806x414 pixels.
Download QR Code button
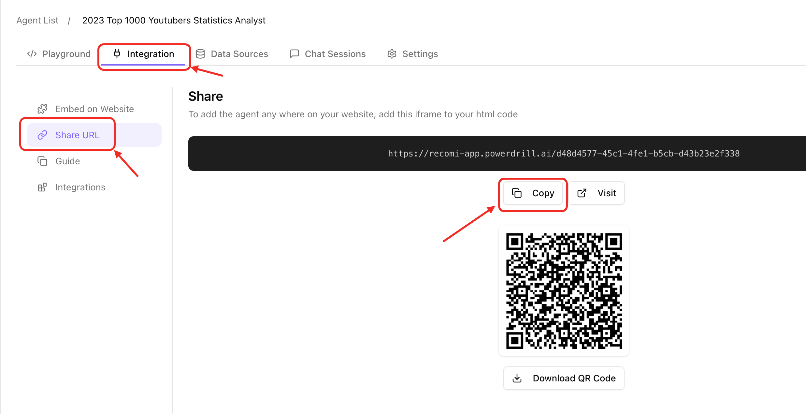point(564,378)
